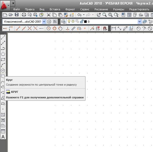Open the Properties palette icon
Image resolution: width=153 pixels, height=152 pixels.
tap(123, 15)
